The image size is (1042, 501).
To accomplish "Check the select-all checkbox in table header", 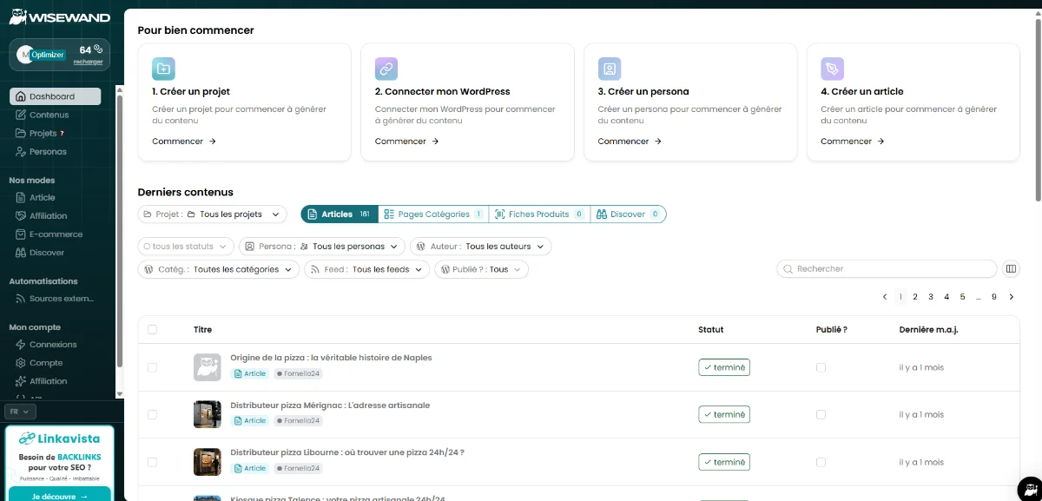I will point(153,329).
